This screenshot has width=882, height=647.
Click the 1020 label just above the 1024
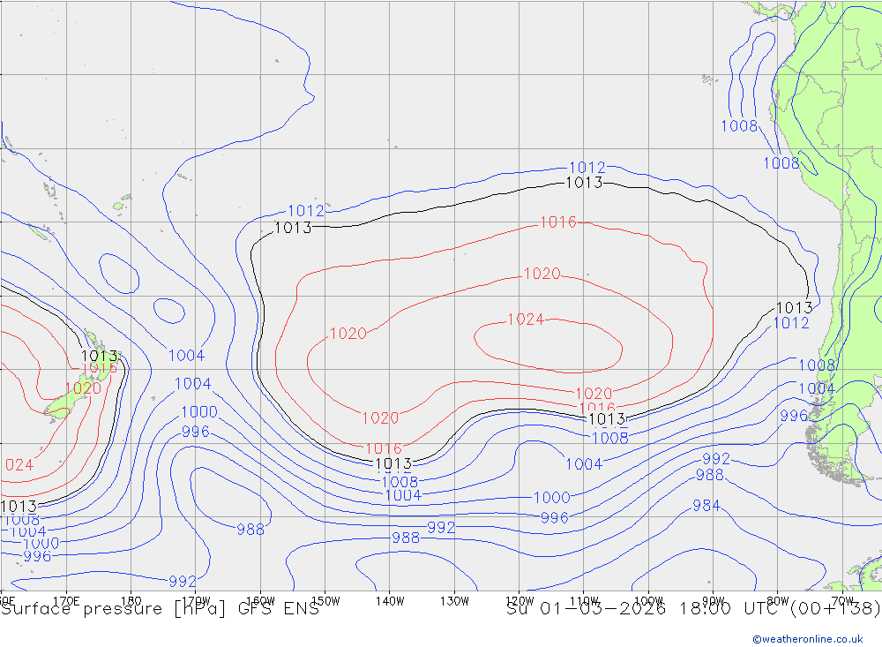pyautogui.click(x=542, y=274)
